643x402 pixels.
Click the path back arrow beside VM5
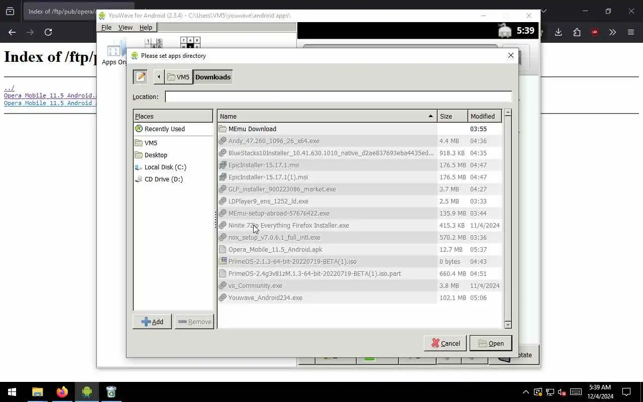159,77
